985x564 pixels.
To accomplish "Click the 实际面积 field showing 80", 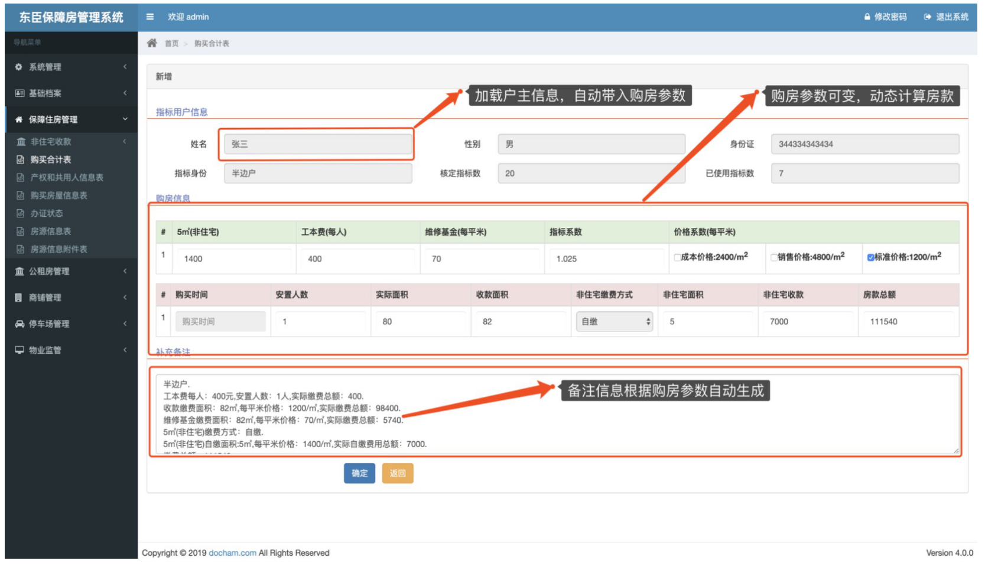I will tap(421, 321).
